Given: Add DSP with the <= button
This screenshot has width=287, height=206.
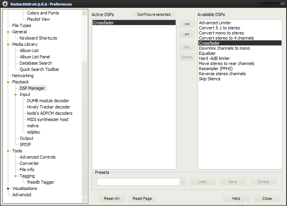Looking at the screenshot, I should tap(187, 24).
